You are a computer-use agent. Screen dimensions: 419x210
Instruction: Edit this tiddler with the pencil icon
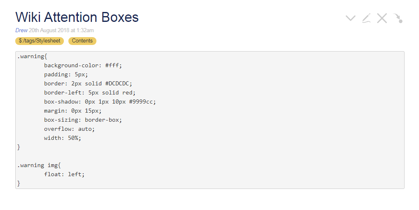click(366, 18)
